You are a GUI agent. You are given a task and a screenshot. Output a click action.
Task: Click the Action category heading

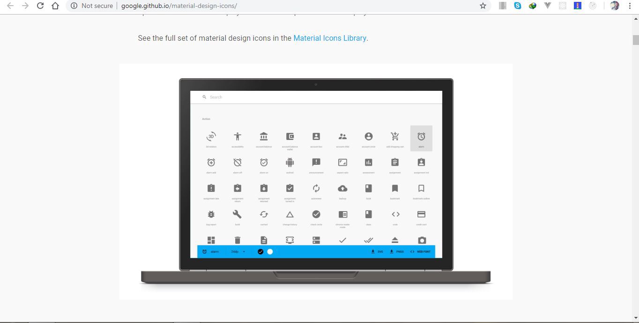click(x=206, y=119)
